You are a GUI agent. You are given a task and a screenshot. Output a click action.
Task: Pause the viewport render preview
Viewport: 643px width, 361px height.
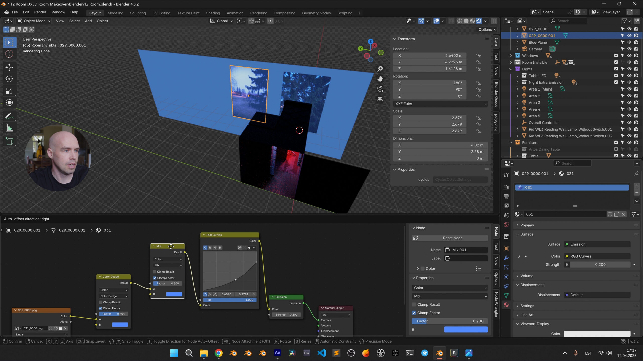coord(494,21)
